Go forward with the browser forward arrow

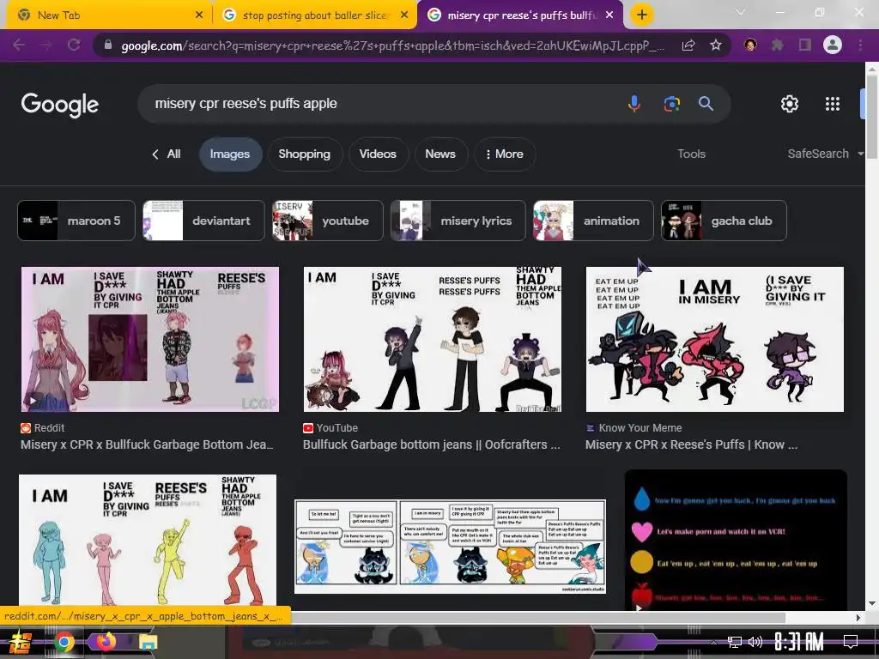pyautogui.click(x=46, y=45)
